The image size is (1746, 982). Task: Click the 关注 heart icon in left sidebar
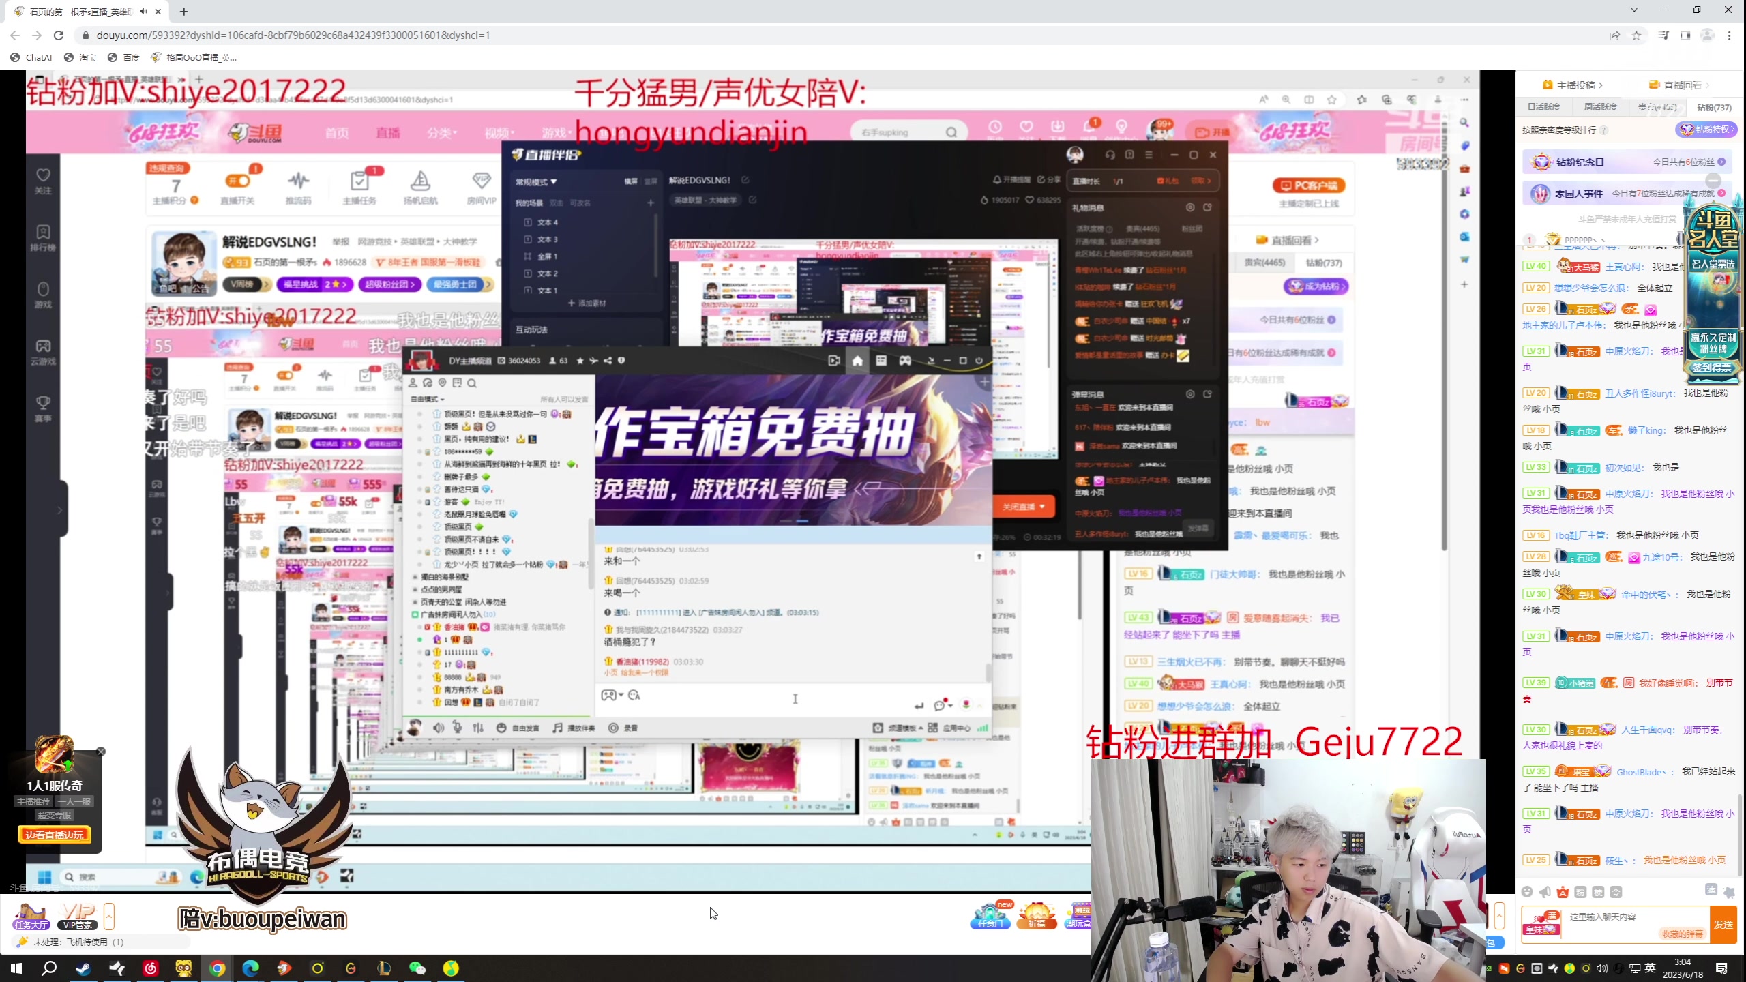(x=43, y=181)
